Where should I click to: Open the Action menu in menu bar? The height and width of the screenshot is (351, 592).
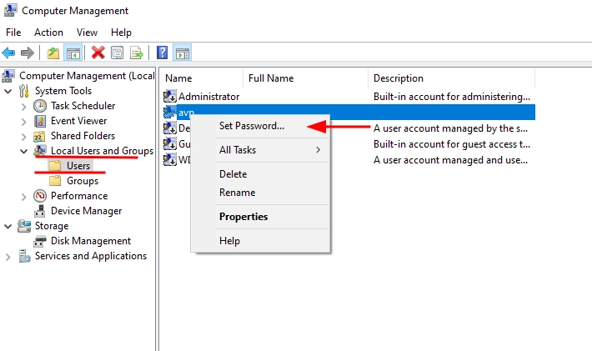click(48, 32)
